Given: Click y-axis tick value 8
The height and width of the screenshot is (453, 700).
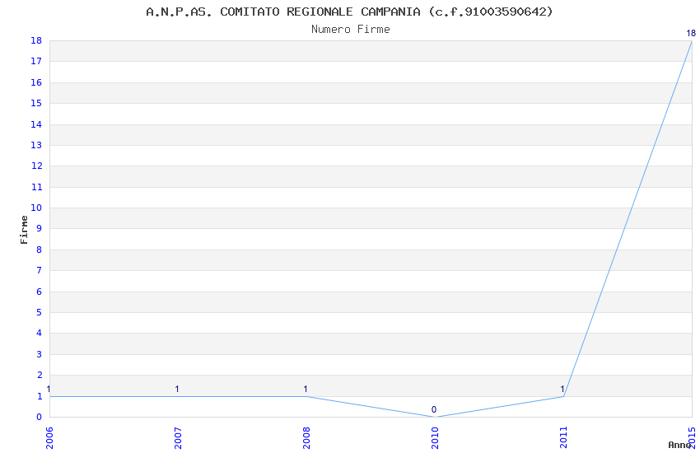Looking at the screenshot, I should coord(40,250).
